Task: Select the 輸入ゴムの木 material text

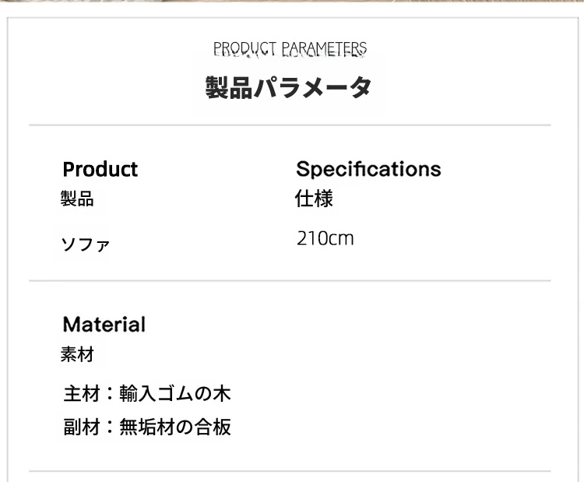Action: pos(175,394)
